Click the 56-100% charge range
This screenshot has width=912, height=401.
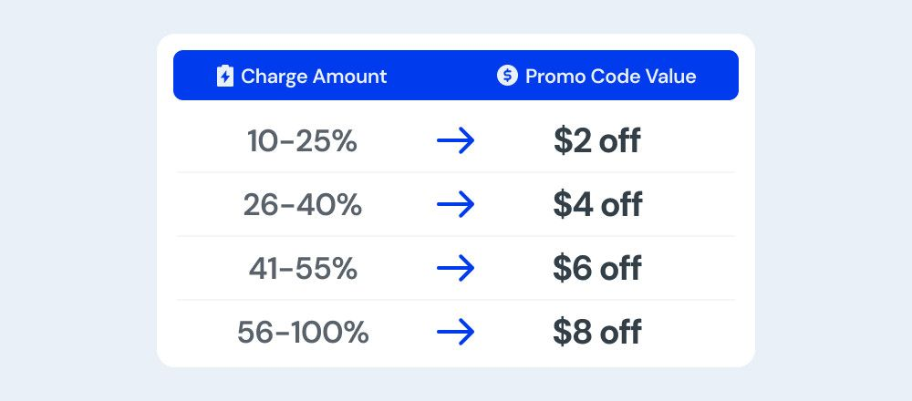click(x=303, y=333)
